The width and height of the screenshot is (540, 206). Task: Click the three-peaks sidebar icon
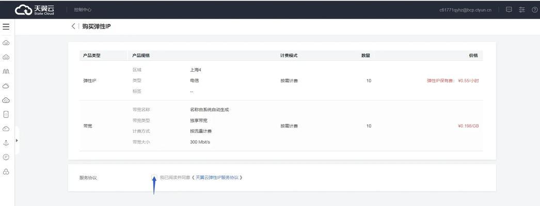pyautogui.click(x=6, y=72)
